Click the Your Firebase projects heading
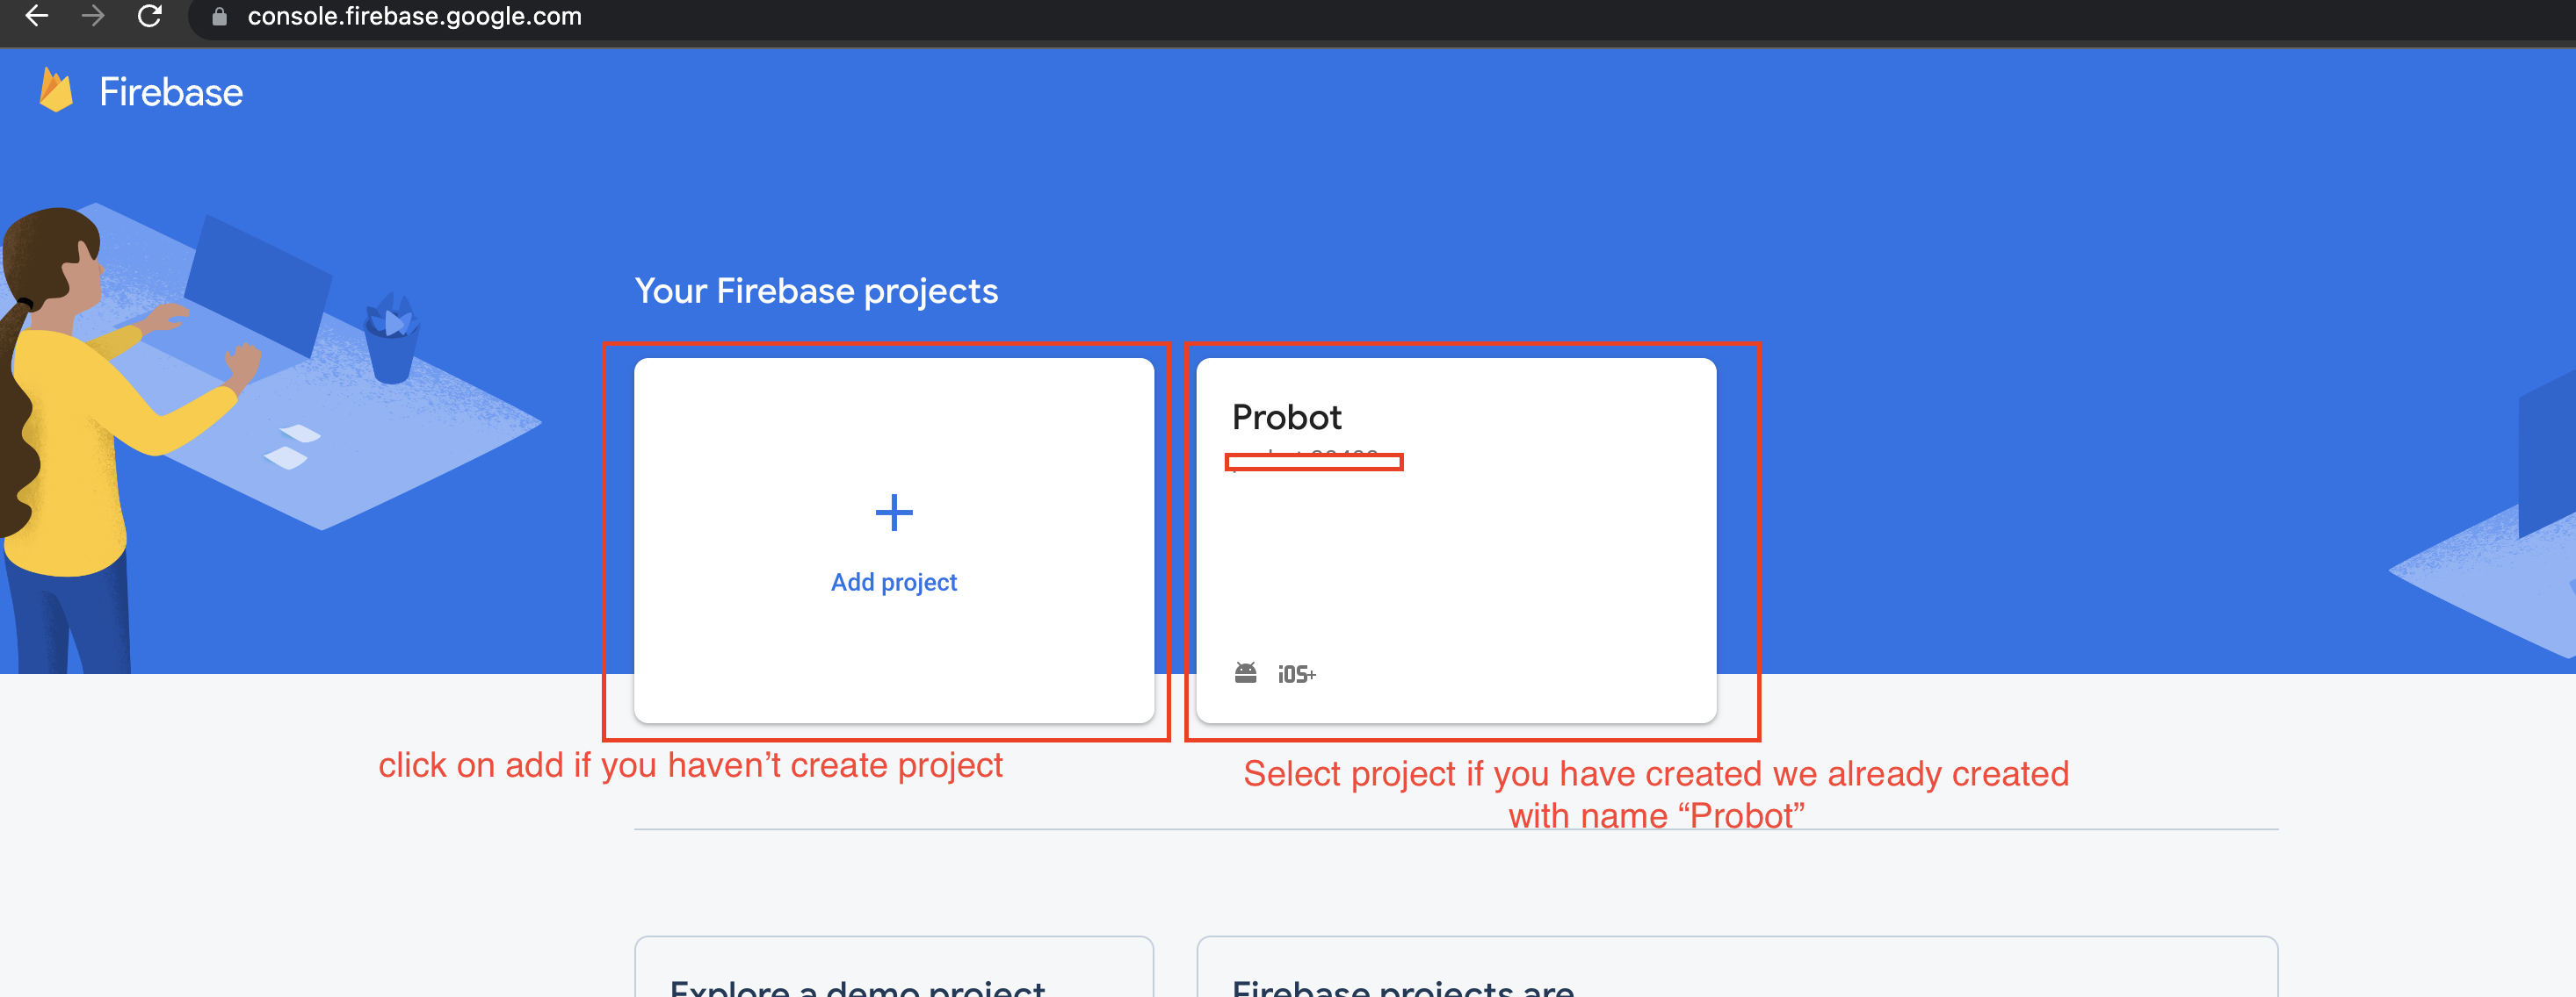Viewport: 2576px width, 997px height. coord(816,290)
